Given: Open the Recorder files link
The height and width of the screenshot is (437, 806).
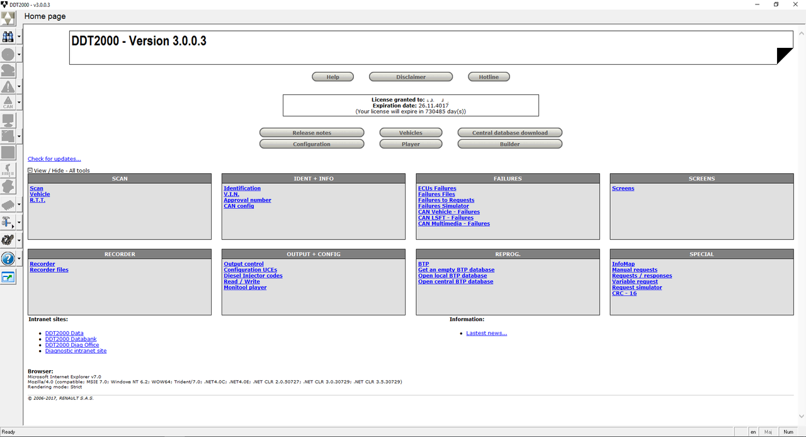Looking at the screenshot, I should 49,270.
